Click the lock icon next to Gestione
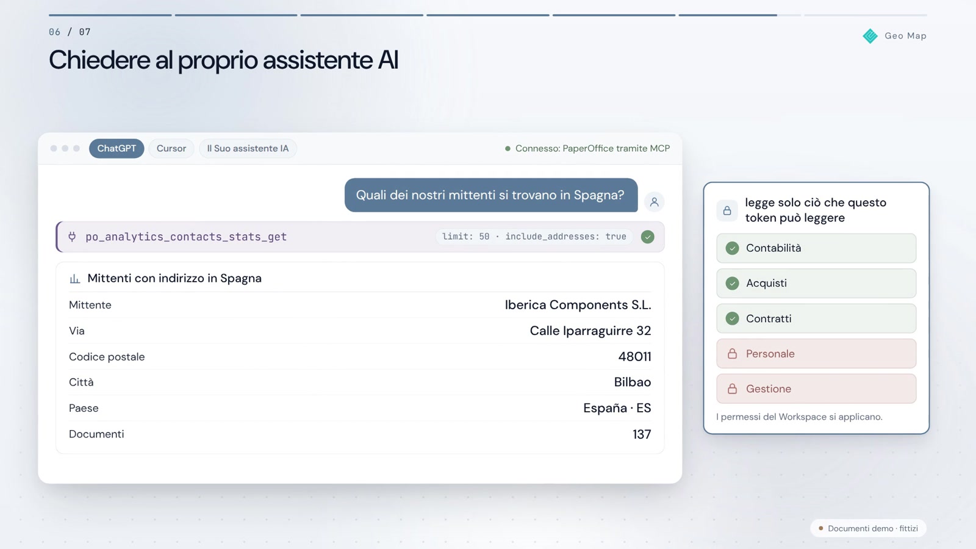This screenshot has height=549, width=976. 732,389
